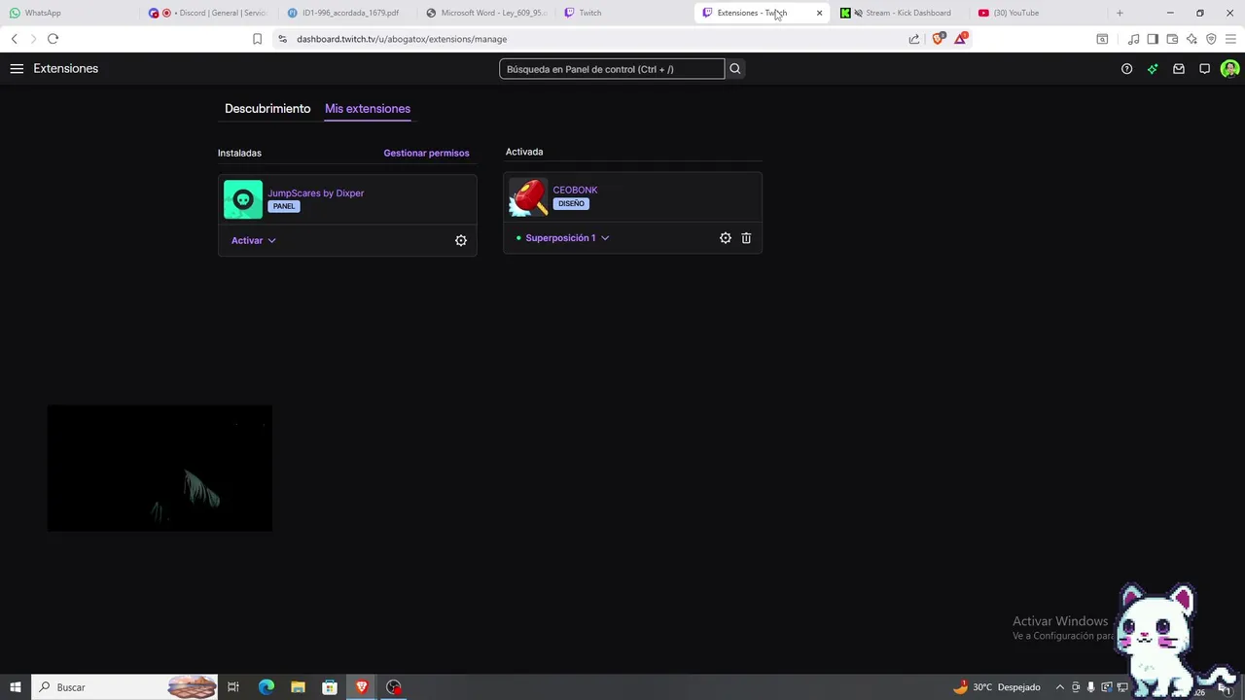Open the Twitch inbox icon
1245x700 pixels.
[1179, 69]
